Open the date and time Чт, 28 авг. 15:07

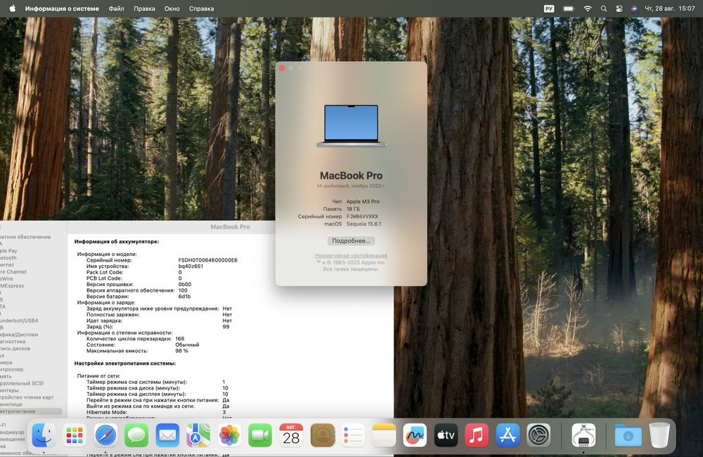tap(669, 8)
